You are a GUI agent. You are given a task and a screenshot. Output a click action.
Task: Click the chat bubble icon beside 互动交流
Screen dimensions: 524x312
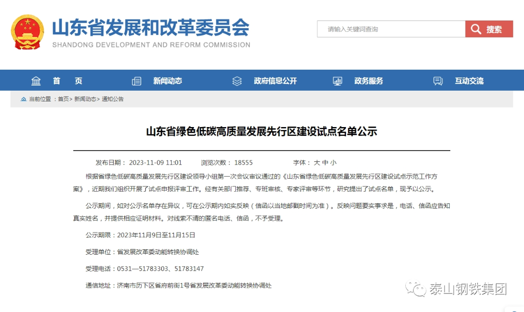coord(438,81)
